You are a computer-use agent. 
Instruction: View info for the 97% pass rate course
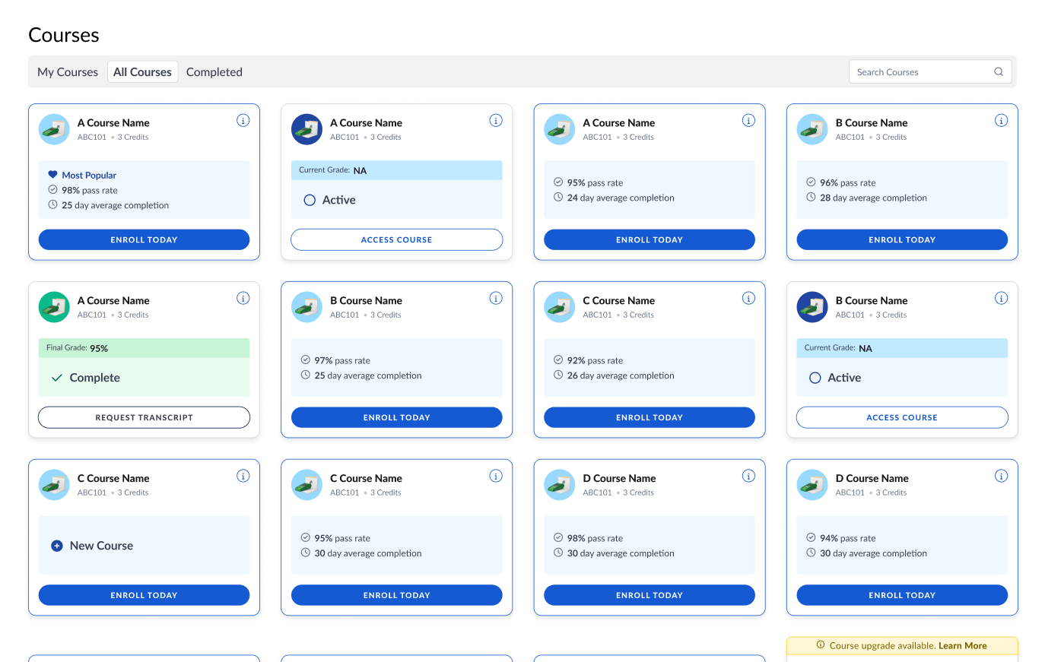coord(496,298)
